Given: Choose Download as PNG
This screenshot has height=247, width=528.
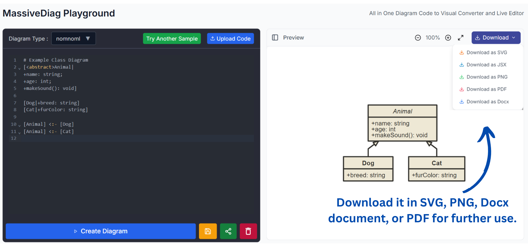Looking at the screenshot, I should pyautogui.click(x=483, y=77).
